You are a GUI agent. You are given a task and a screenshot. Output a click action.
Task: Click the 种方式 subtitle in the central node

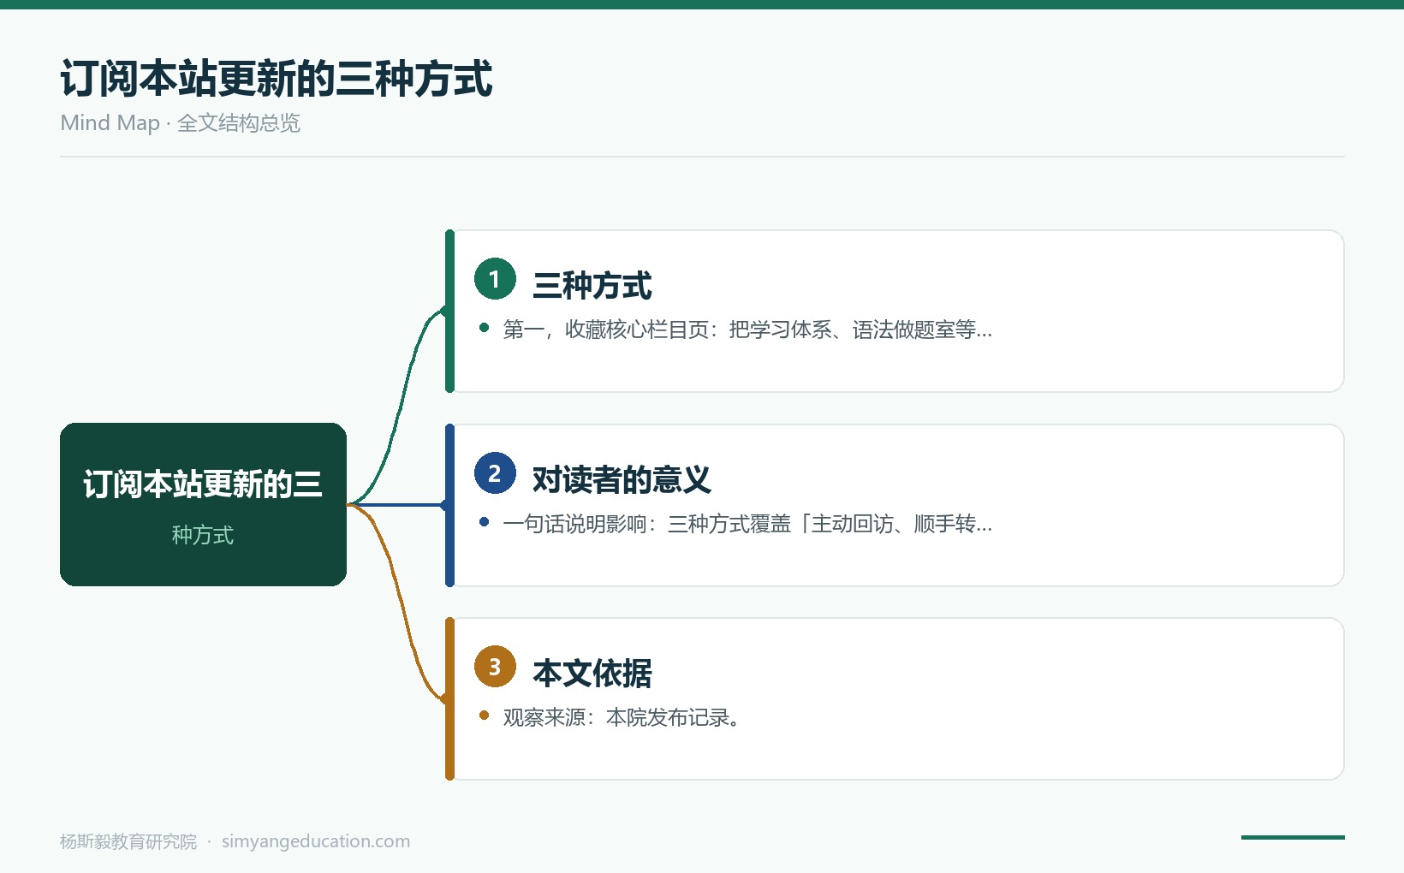203,535
